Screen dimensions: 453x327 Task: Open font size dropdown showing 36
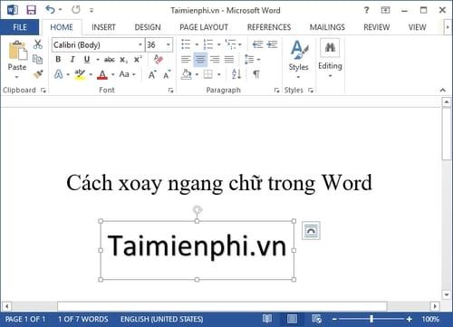(169, 44)
